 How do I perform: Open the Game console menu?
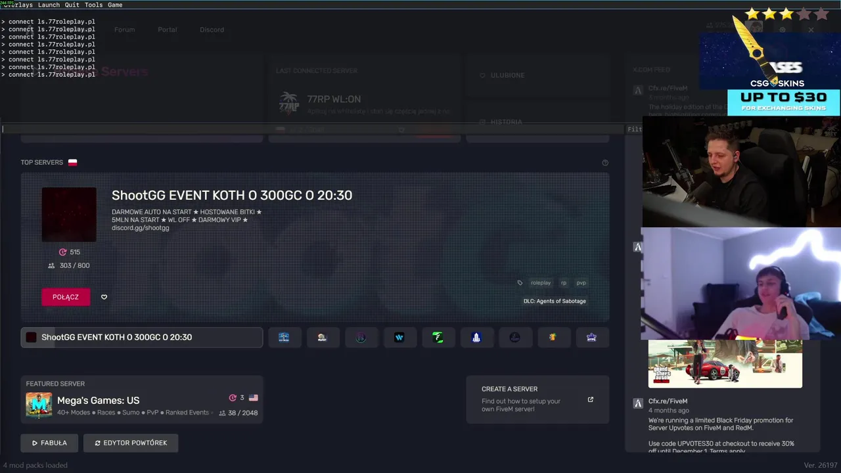coord(115,5)
